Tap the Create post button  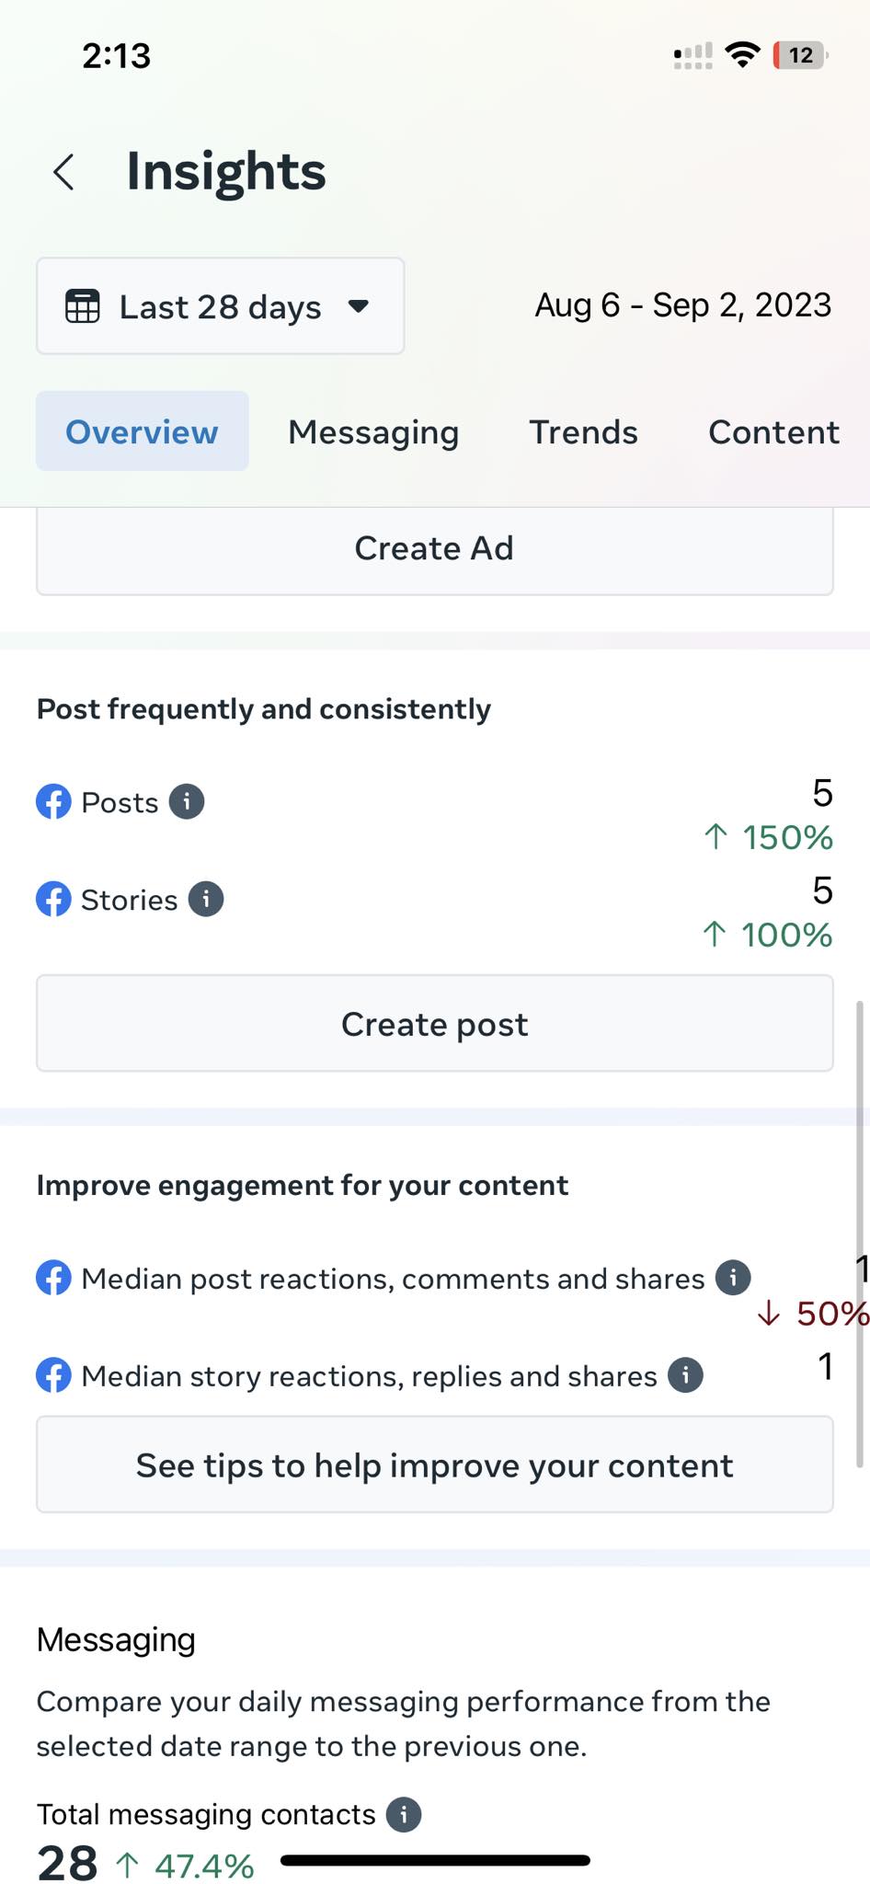(434, 1024)
